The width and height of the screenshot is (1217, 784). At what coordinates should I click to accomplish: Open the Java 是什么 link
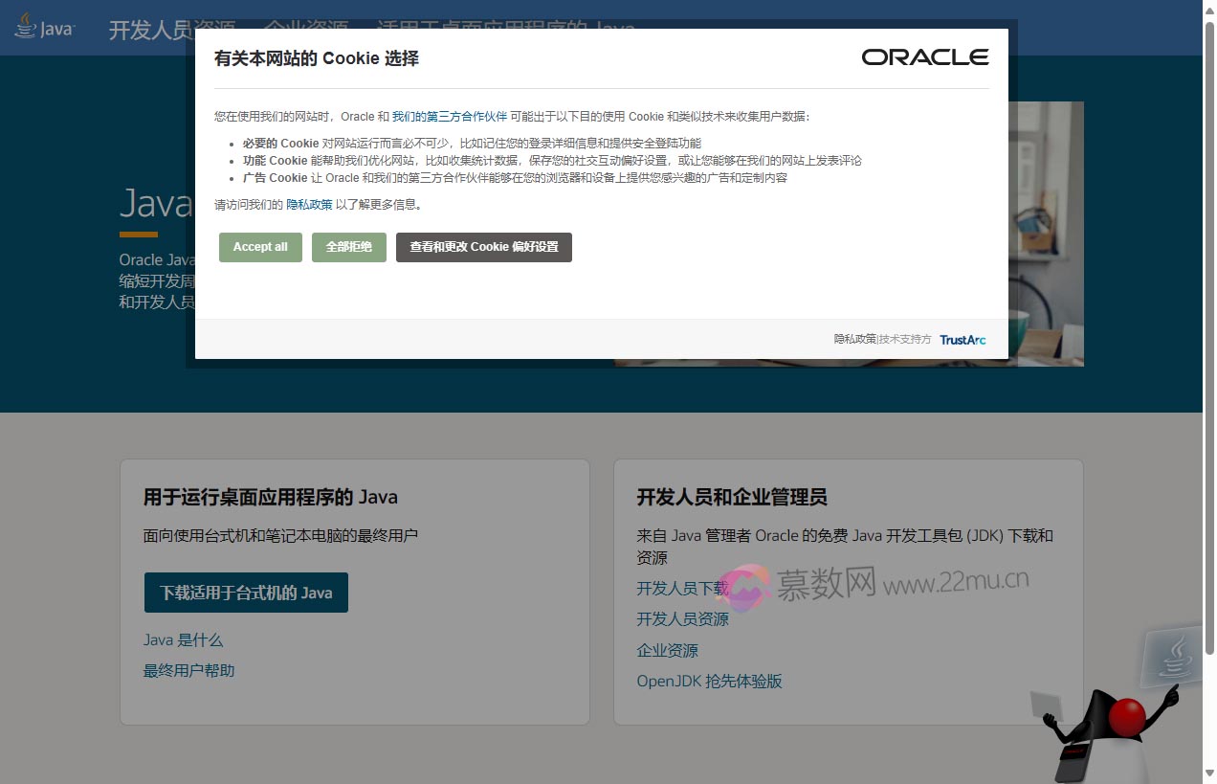tap(183, 639)
